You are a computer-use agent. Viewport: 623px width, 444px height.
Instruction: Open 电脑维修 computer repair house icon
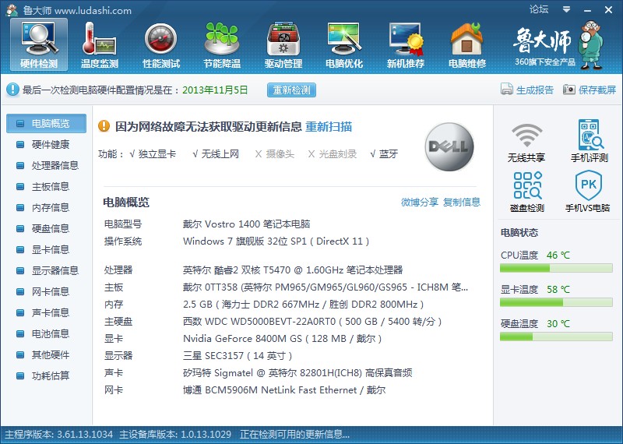(x=466, y=44)
